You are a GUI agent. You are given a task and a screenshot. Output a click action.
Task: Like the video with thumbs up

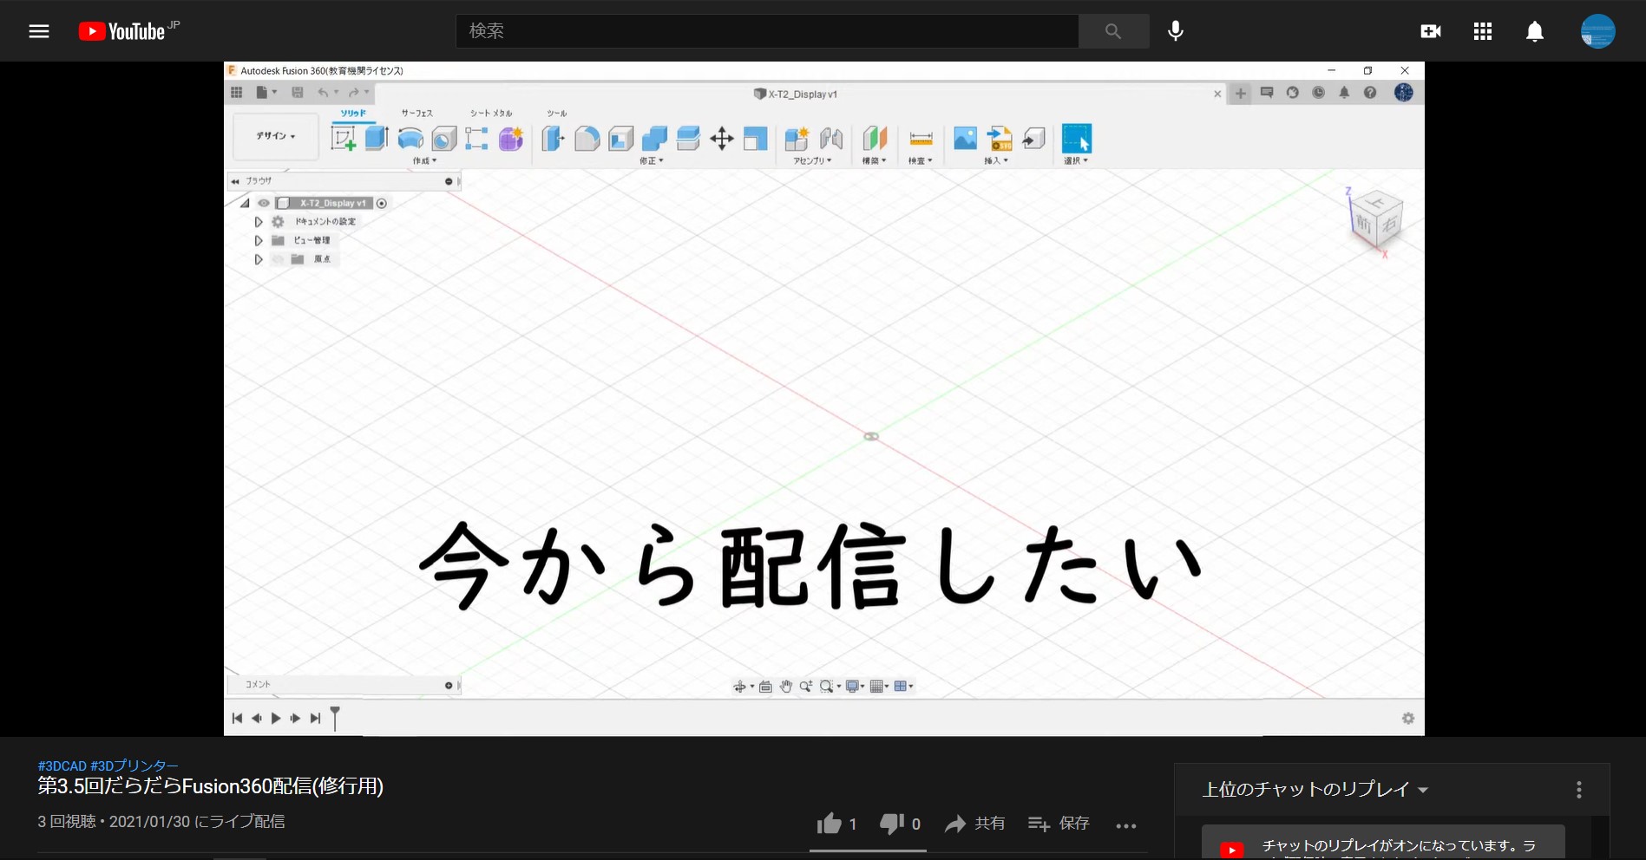tap(830, 824)
